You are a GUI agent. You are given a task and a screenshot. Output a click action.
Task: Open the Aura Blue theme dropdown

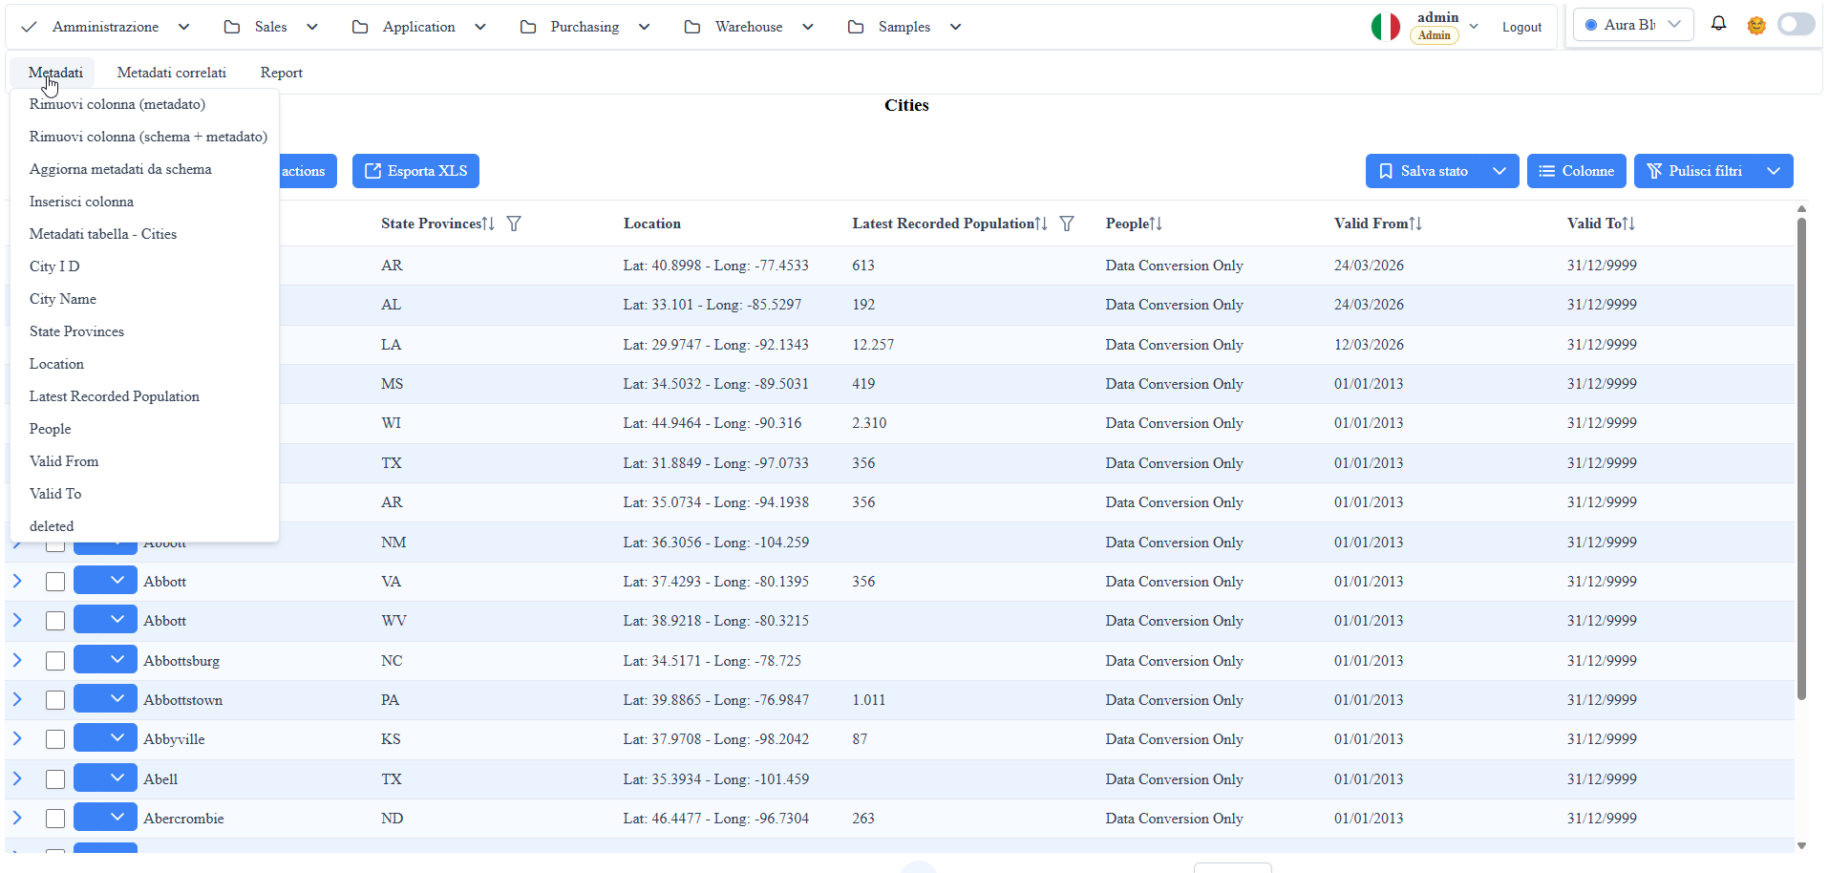[x=1633, y=25]
